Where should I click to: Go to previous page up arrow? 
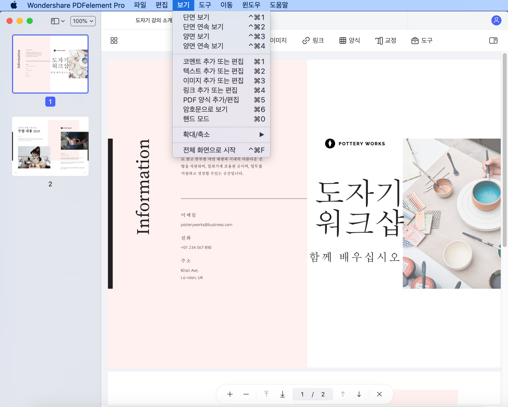(343, 394)
